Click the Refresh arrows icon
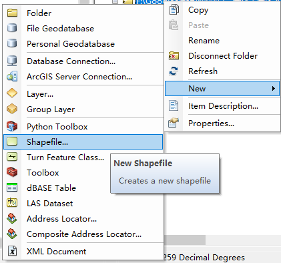 pos(174,71)
